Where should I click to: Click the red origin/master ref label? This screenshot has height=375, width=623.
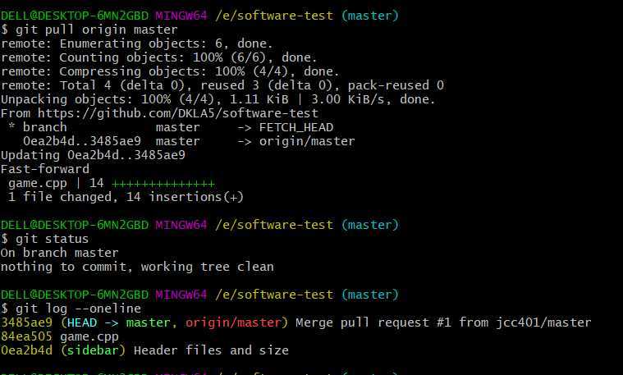point(233,322)
